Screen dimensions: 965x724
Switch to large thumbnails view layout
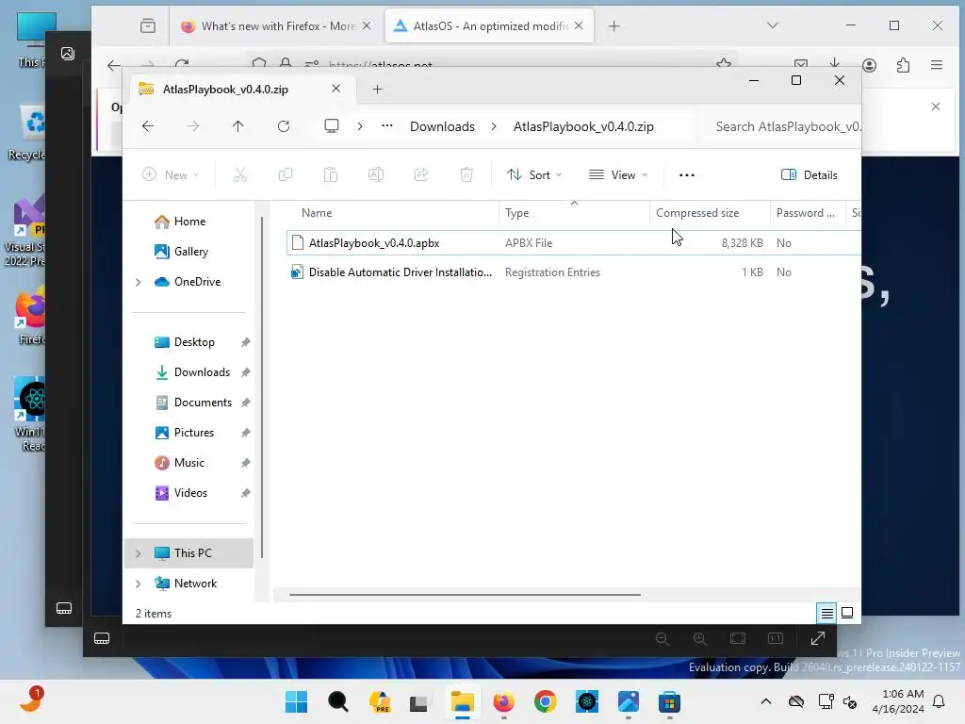coord(847,613)
